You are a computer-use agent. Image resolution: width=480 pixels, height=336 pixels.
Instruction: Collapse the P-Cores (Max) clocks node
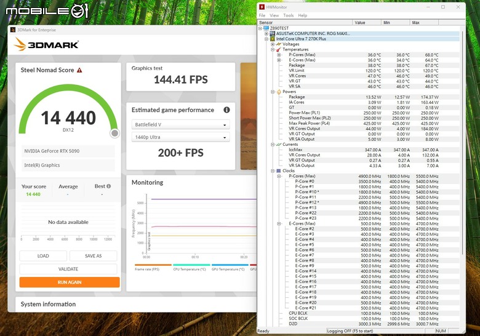pos(279,176)
